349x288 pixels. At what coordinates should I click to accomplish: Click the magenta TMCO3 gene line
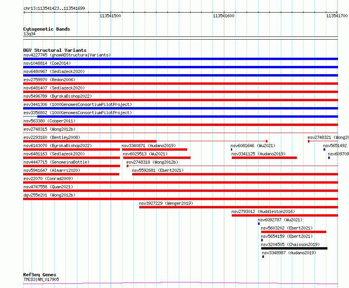(x=180, y=283)
